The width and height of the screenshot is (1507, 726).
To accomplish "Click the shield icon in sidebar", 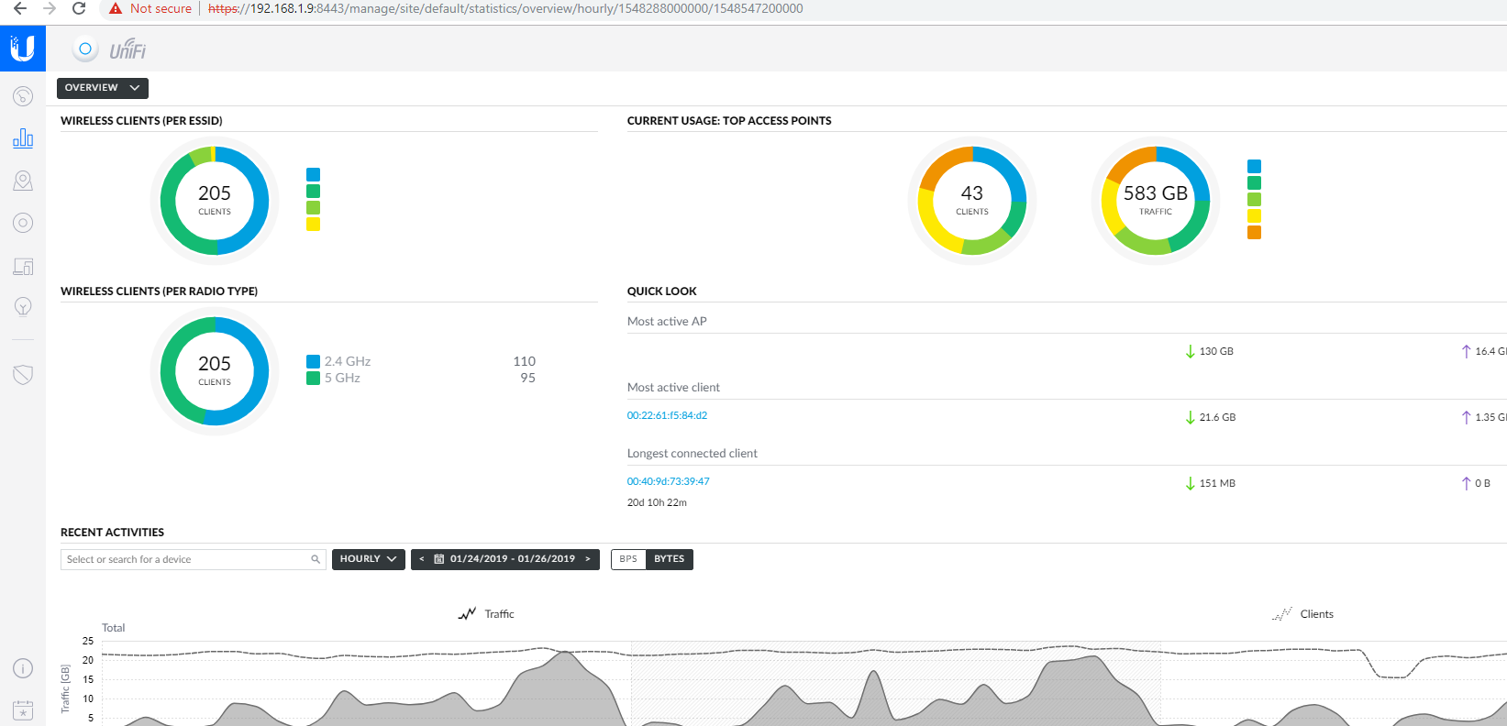I will [x=23, y=374].
